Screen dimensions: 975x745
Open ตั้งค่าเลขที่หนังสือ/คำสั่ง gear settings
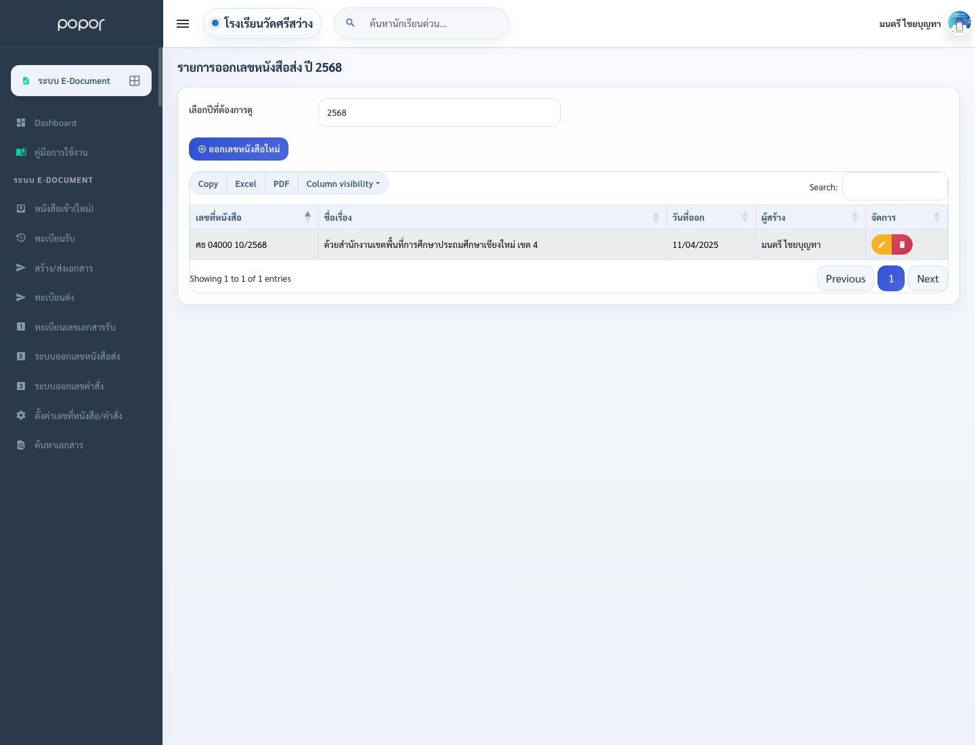click(x=21, y=415)
